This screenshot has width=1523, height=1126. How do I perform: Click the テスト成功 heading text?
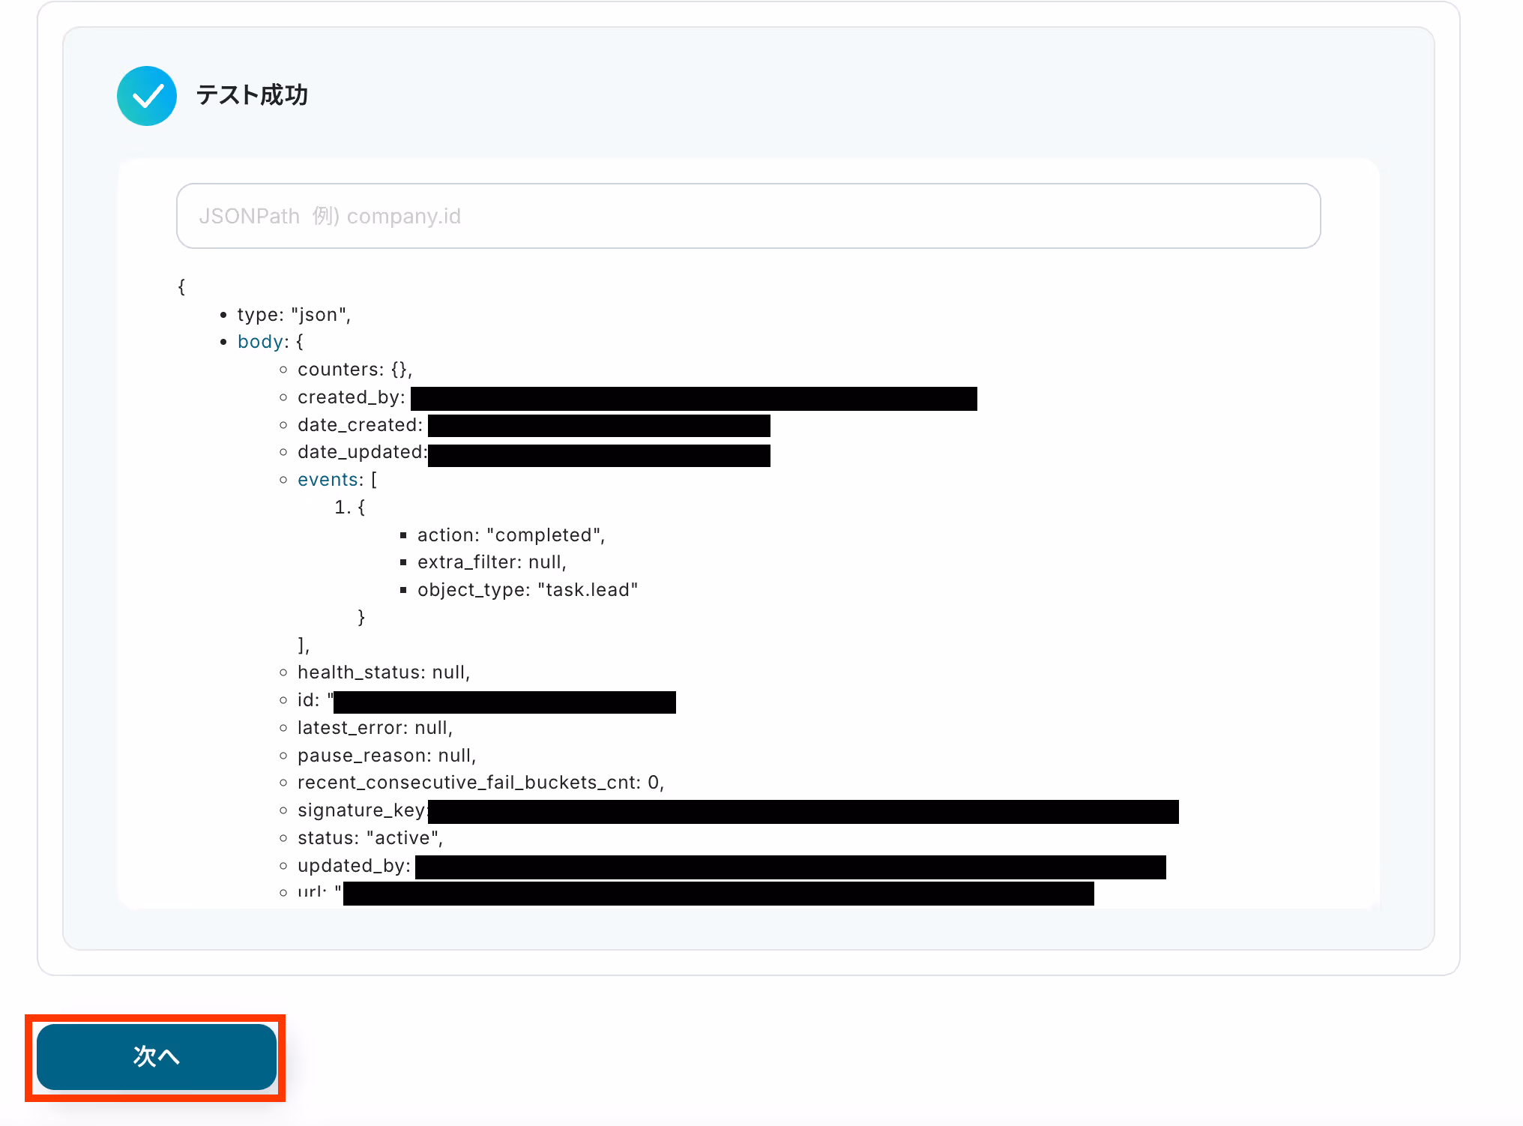[x=252, y=95]
